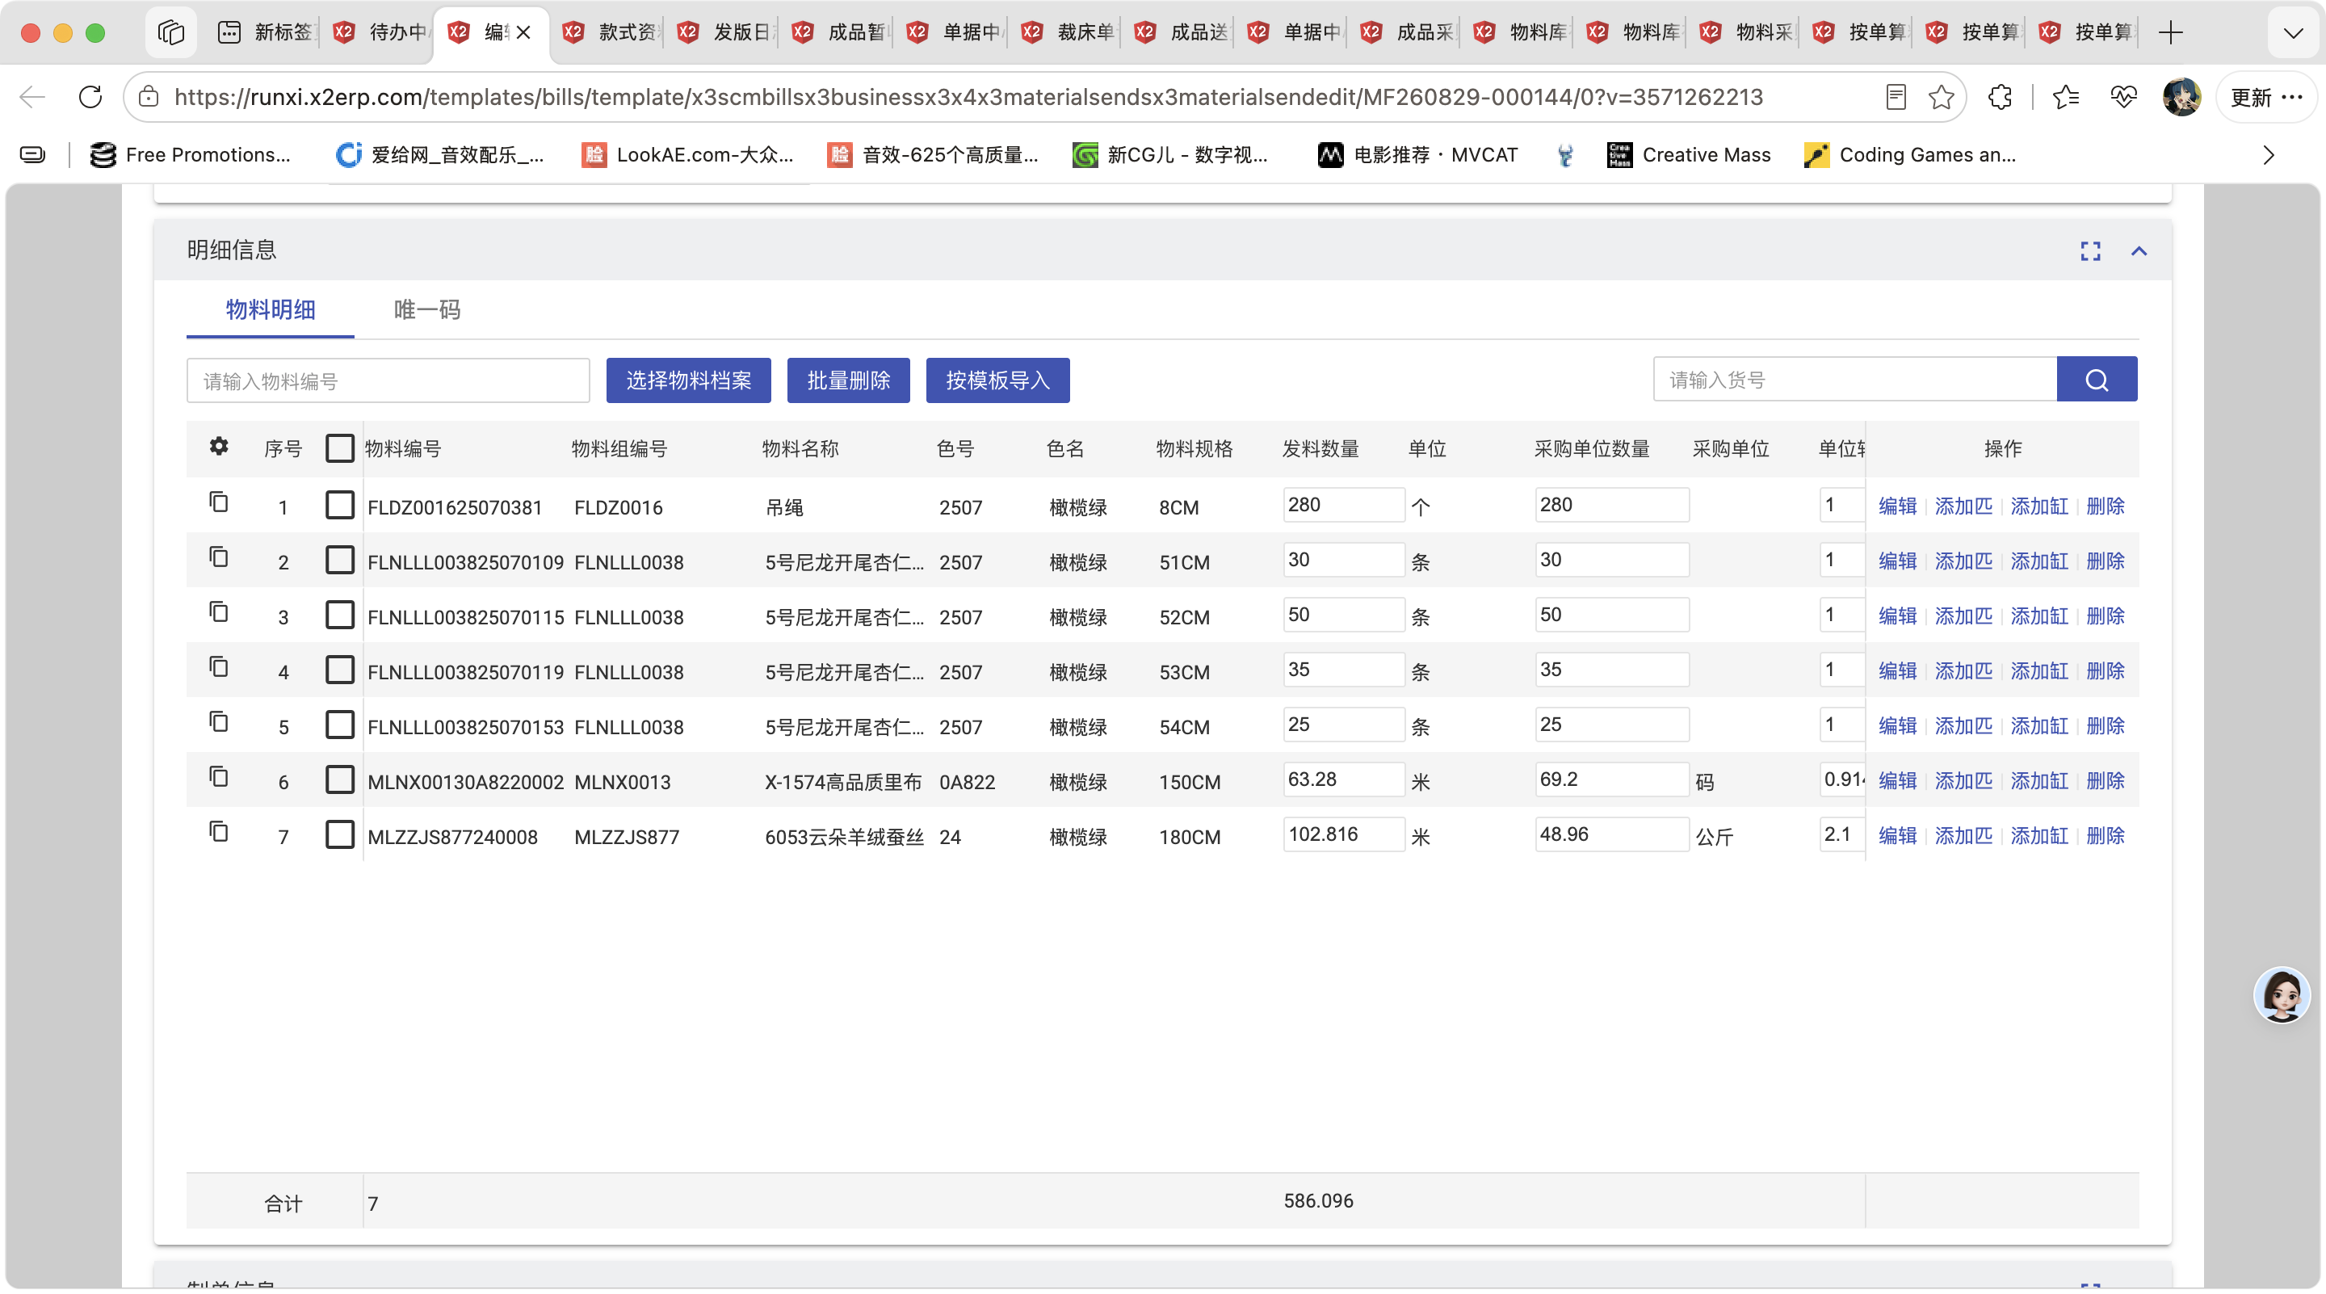Click the 发料数量 field showing 63.28
Image resolution: width=2326 pixels, height=1294 pixels.
1344,779
